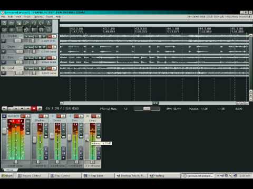
Task: Solo mixer channel 1 Rhythm
Action: (45, 116)
